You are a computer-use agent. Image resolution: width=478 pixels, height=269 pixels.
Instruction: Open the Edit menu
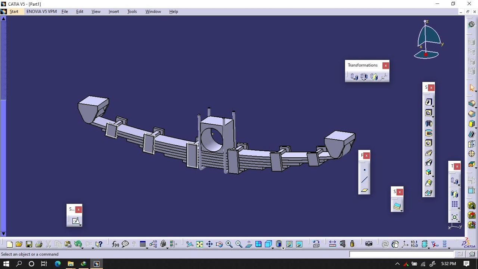[x=80, y=12]
